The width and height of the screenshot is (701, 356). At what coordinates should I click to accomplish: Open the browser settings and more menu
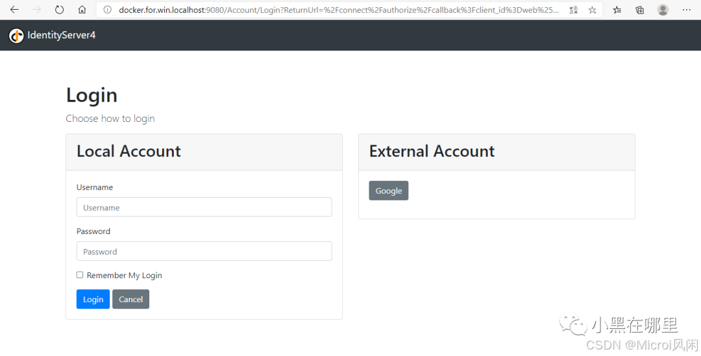tap(687, 10)
